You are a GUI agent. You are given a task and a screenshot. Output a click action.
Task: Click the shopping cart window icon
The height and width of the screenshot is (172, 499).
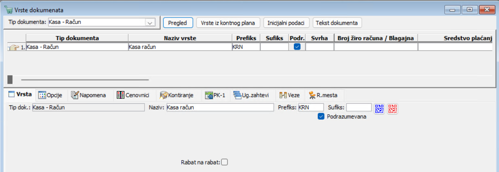[x=8, y=9]
